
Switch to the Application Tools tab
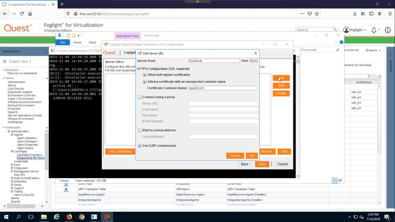[127, 35]
